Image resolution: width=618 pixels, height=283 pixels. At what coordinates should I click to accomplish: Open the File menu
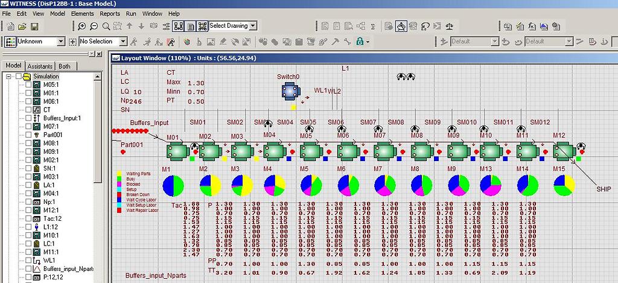[6, 13]
